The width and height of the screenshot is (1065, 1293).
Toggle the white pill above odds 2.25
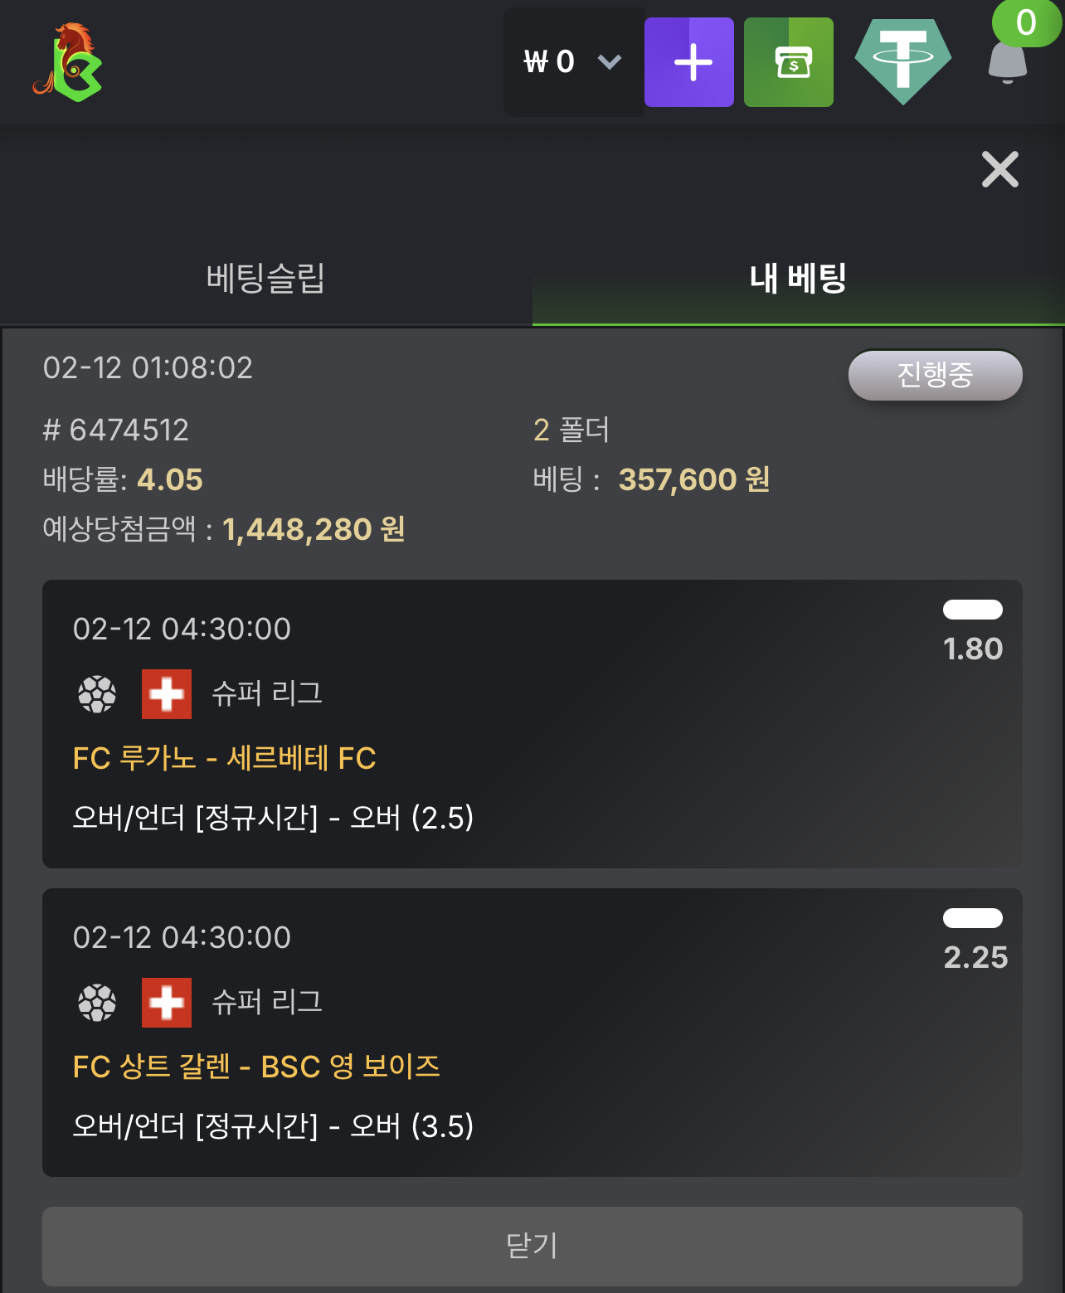click(x=973, y=917)
